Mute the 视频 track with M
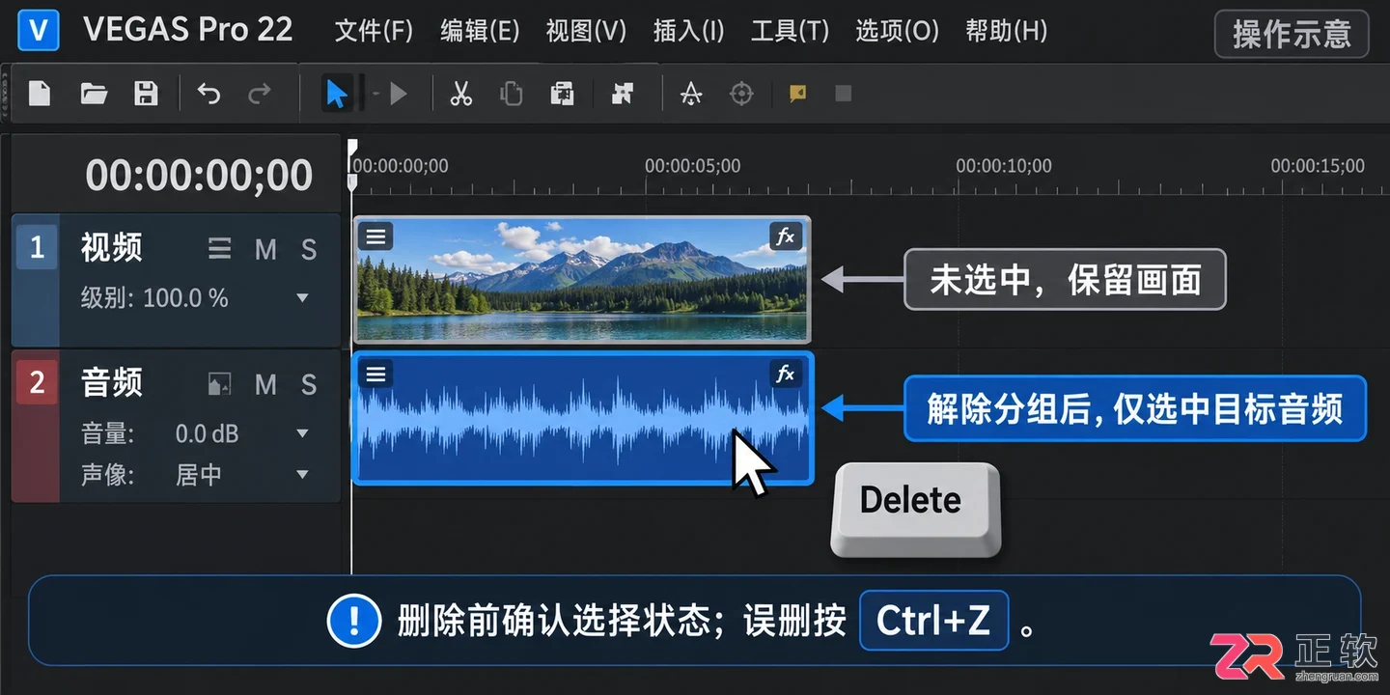The height and width of the screenshot is (695, 1390). pyautogui.click(x=265, y=250)
